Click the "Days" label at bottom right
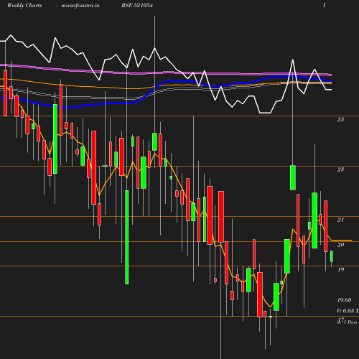 tap(353, 322)
